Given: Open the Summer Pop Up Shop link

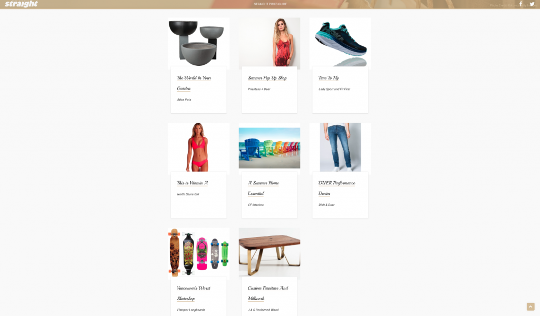Looking at the screenshot, I should tap(267, 78).
